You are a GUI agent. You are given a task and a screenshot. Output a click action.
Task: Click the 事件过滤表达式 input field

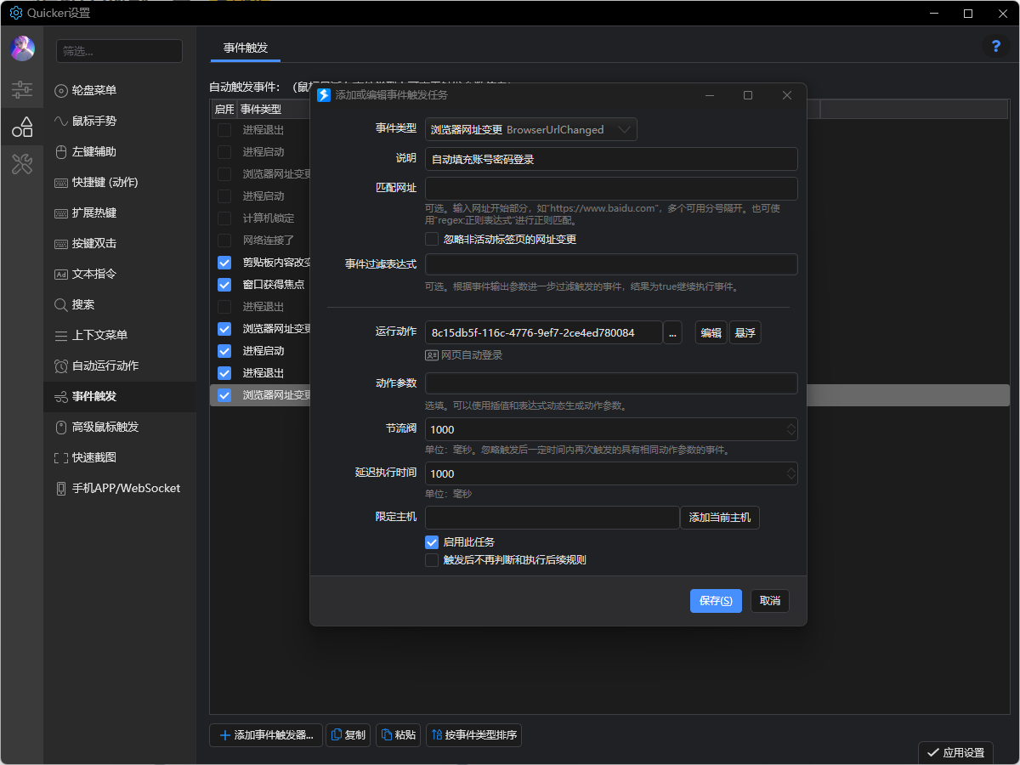tap(611, 264)
